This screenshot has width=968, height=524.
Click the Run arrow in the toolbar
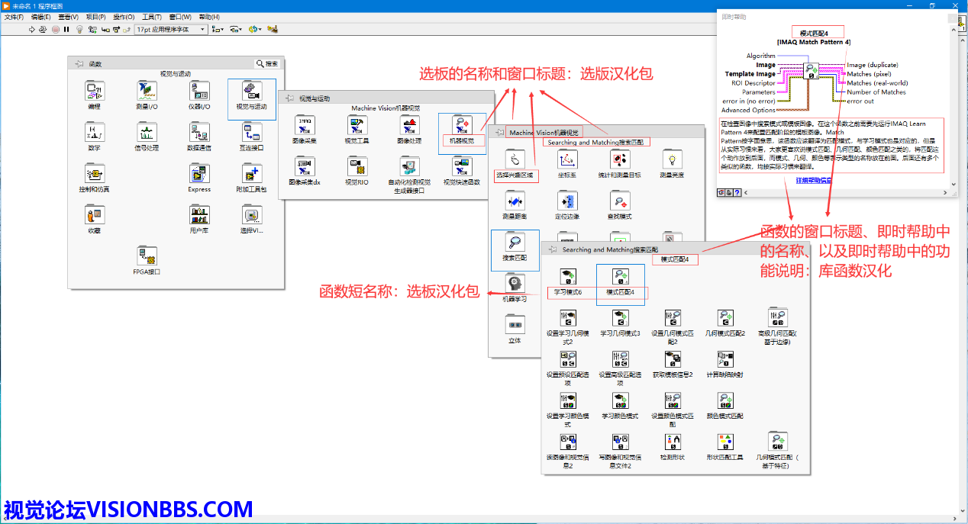[x=32, y=29]
